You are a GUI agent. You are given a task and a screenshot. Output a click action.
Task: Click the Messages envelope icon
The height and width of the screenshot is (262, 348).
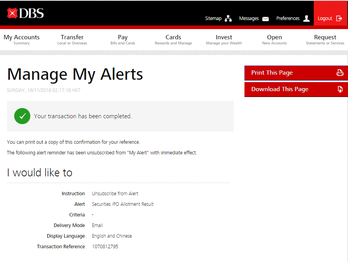click(266, 18)
